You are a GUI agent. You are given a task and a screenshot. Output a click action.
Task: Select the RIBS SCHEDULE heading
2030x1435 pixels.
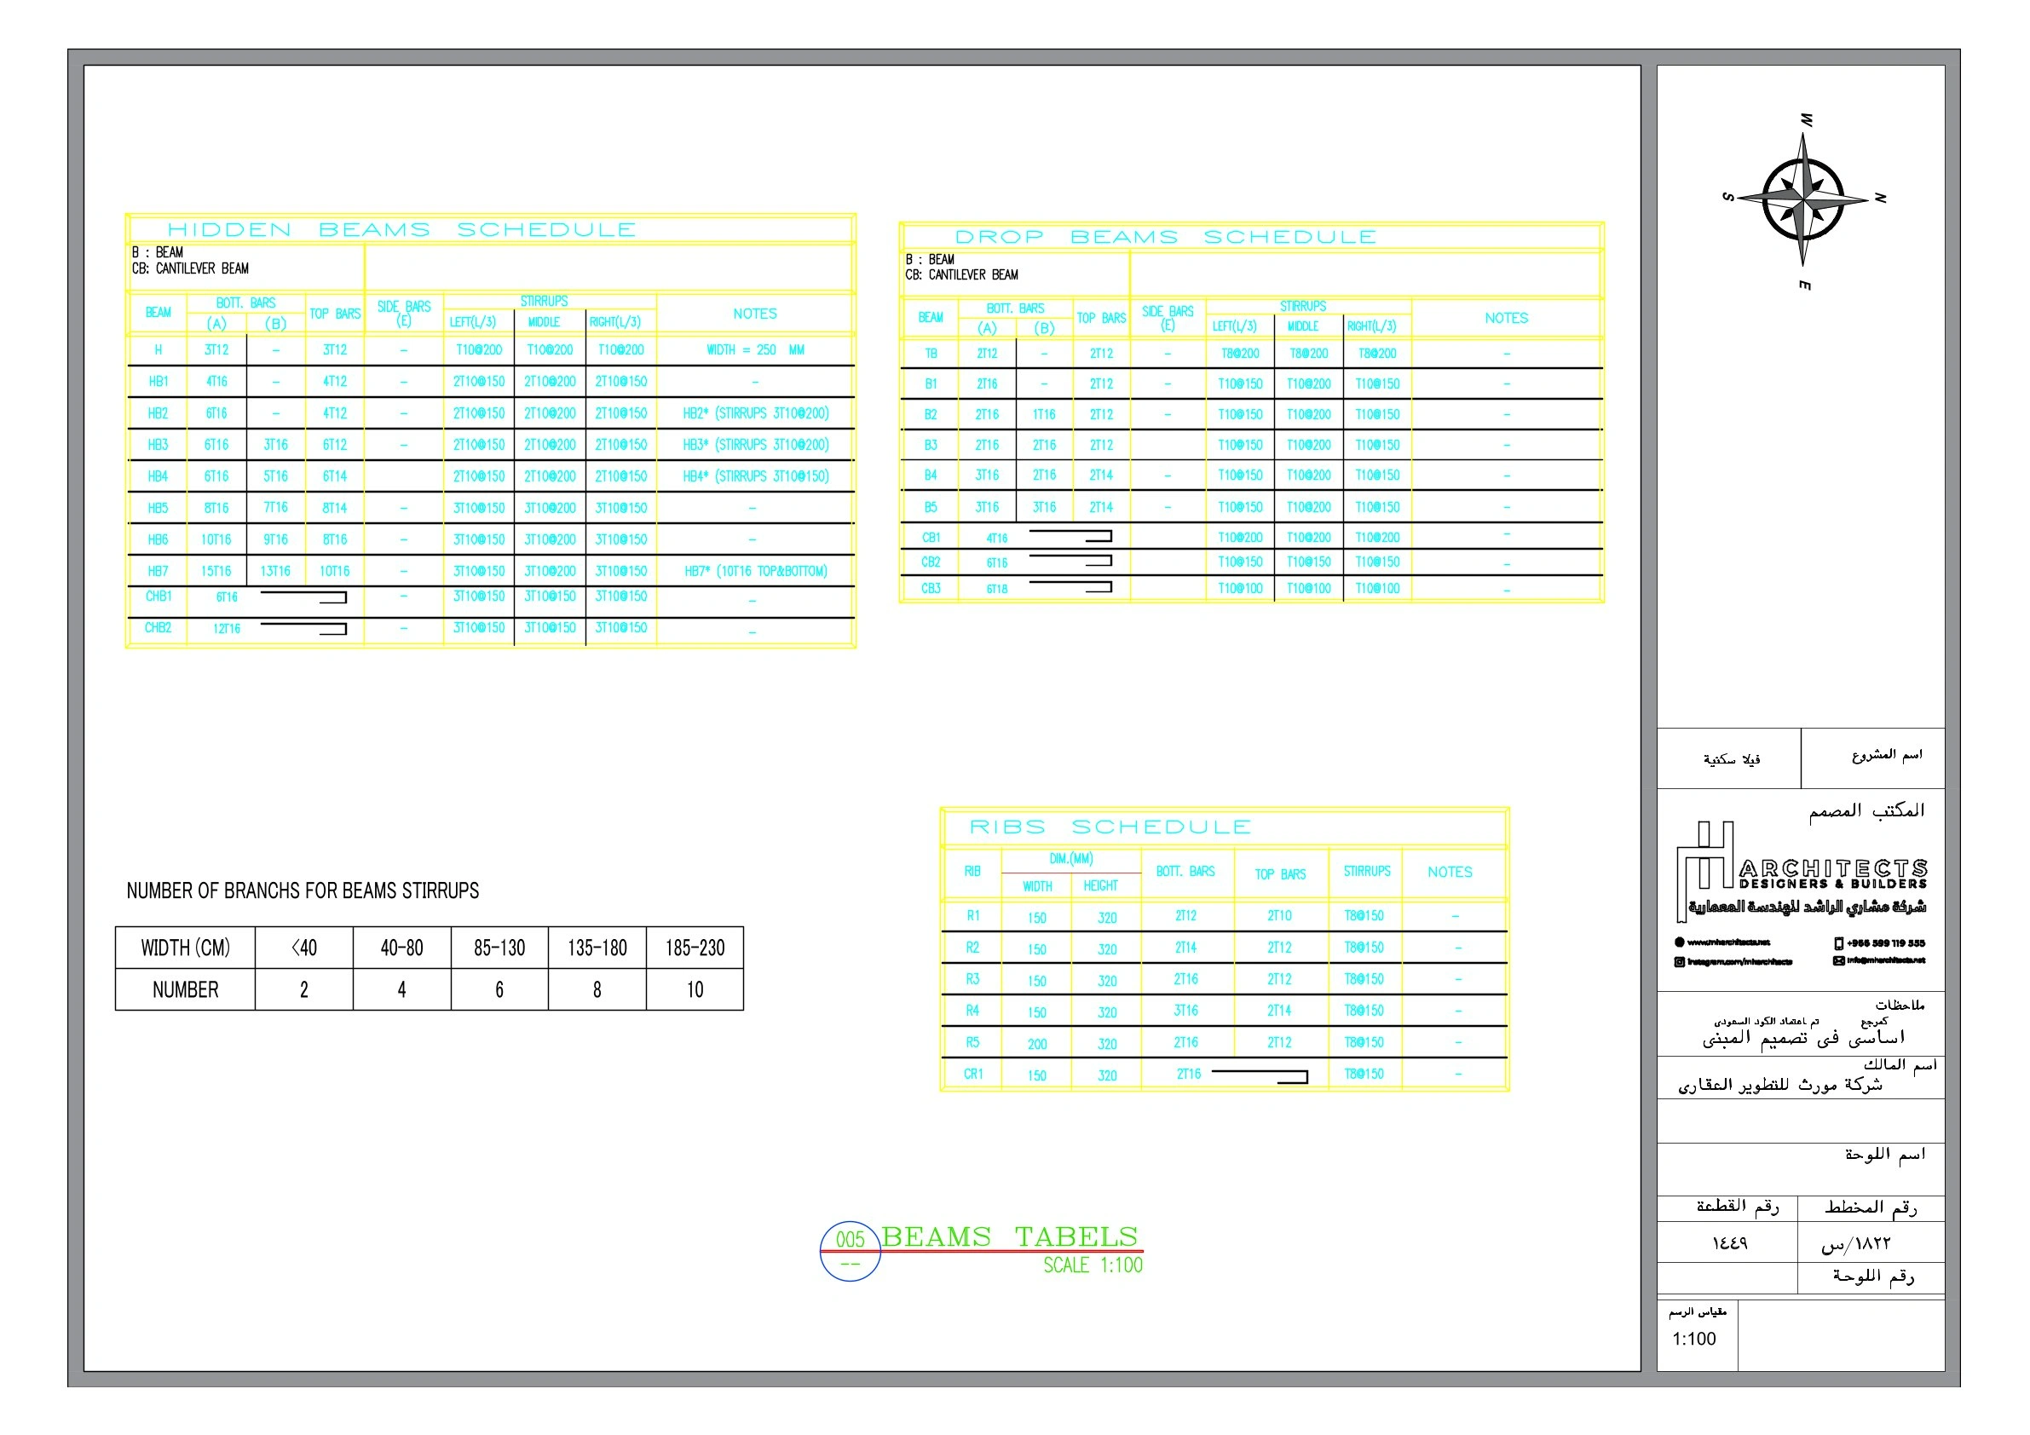[1110, 827]
